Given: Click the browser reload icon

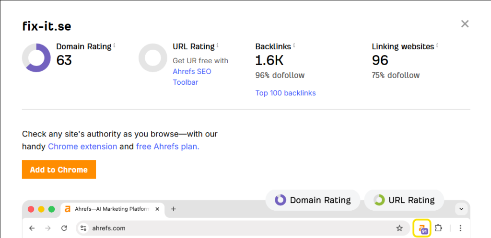Looking at the screenshot, I should tap(64, 228).
